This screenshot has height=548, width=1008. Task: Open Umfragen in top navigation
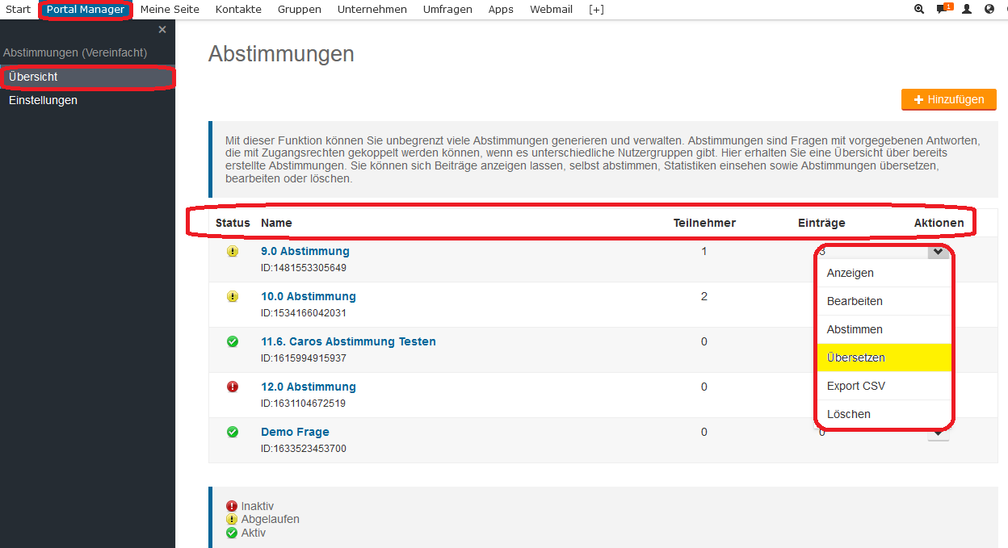coord(447,10)
